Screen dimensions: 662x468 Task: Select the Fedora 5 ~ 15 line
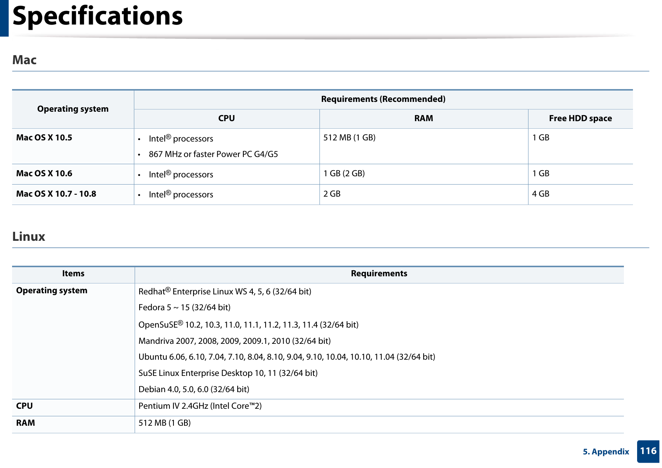tap(184, 307)
